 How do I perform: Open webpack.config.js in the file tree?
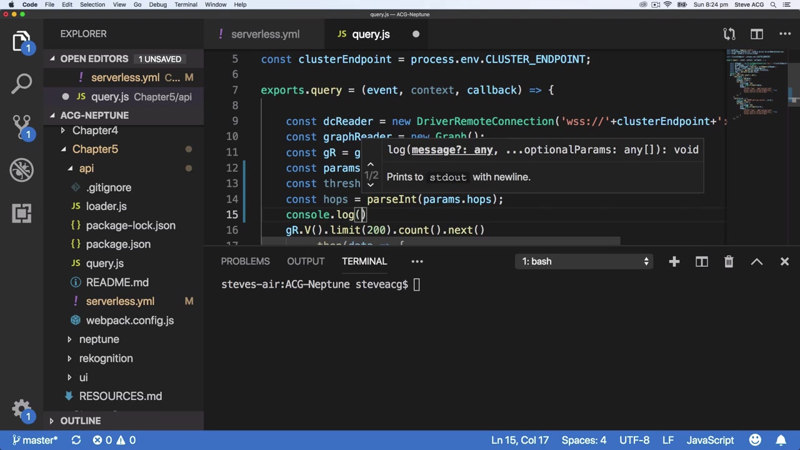pyautogui.click(x=129, y=321)
